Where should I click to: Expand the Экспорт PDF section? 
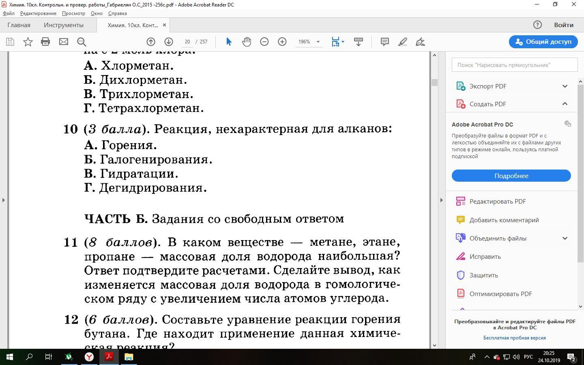click(x=565, y=86)
